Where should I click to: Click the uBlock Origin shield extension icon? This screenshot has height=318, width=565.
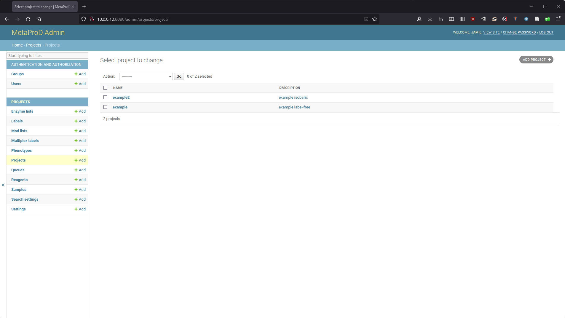[x=473, y=19]
